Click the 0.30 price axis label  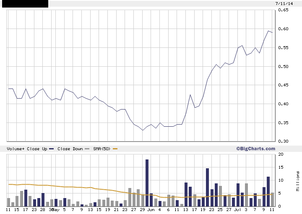(x=283, y=141)
